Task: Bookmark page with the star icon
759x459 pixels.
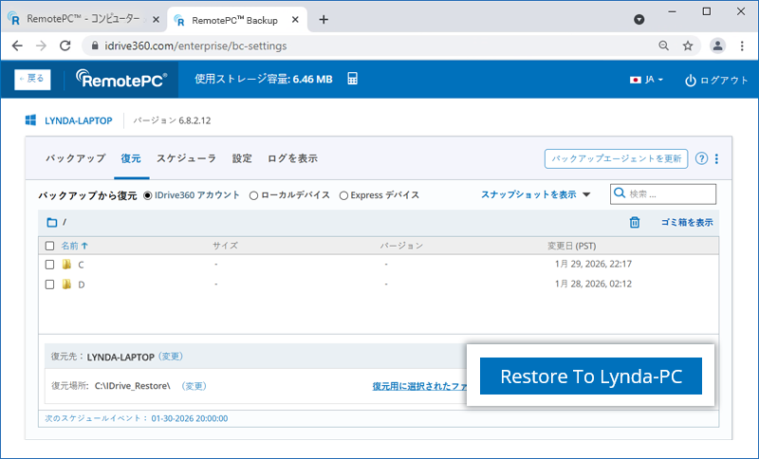Action: coord(688,46)
